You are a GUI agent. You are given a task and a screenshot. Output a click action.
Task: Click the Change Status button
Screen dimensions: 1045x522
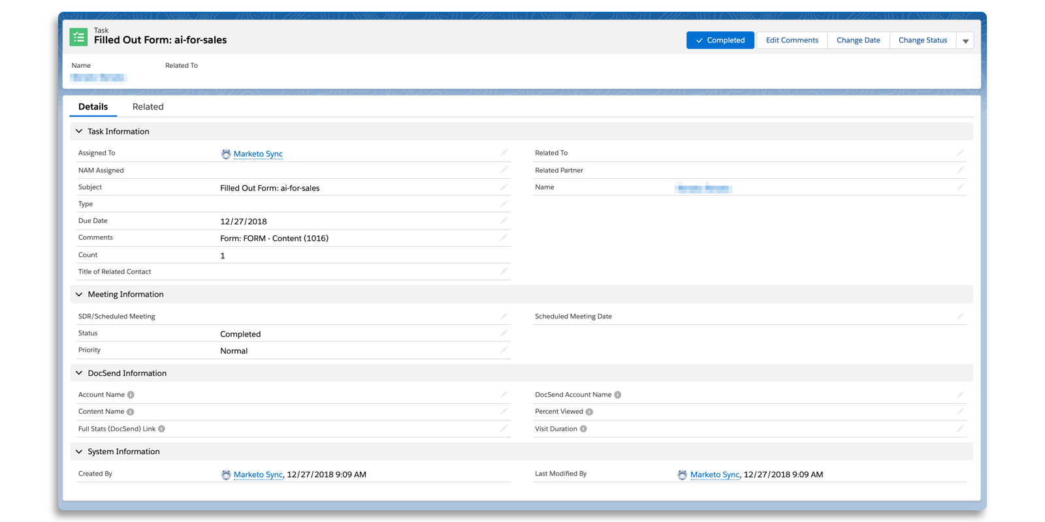[922, 40]
